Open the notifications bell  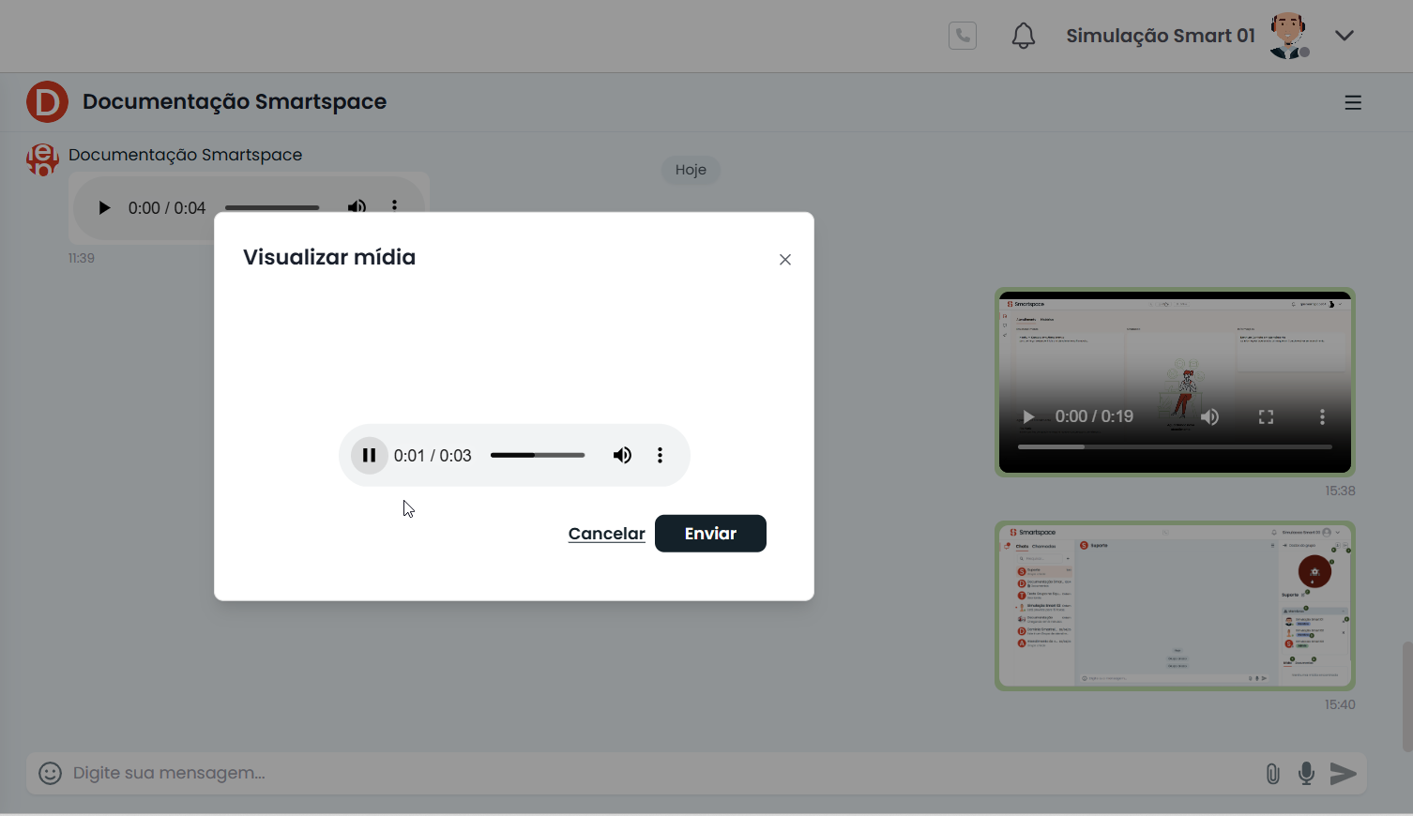tap(1024, 36)
